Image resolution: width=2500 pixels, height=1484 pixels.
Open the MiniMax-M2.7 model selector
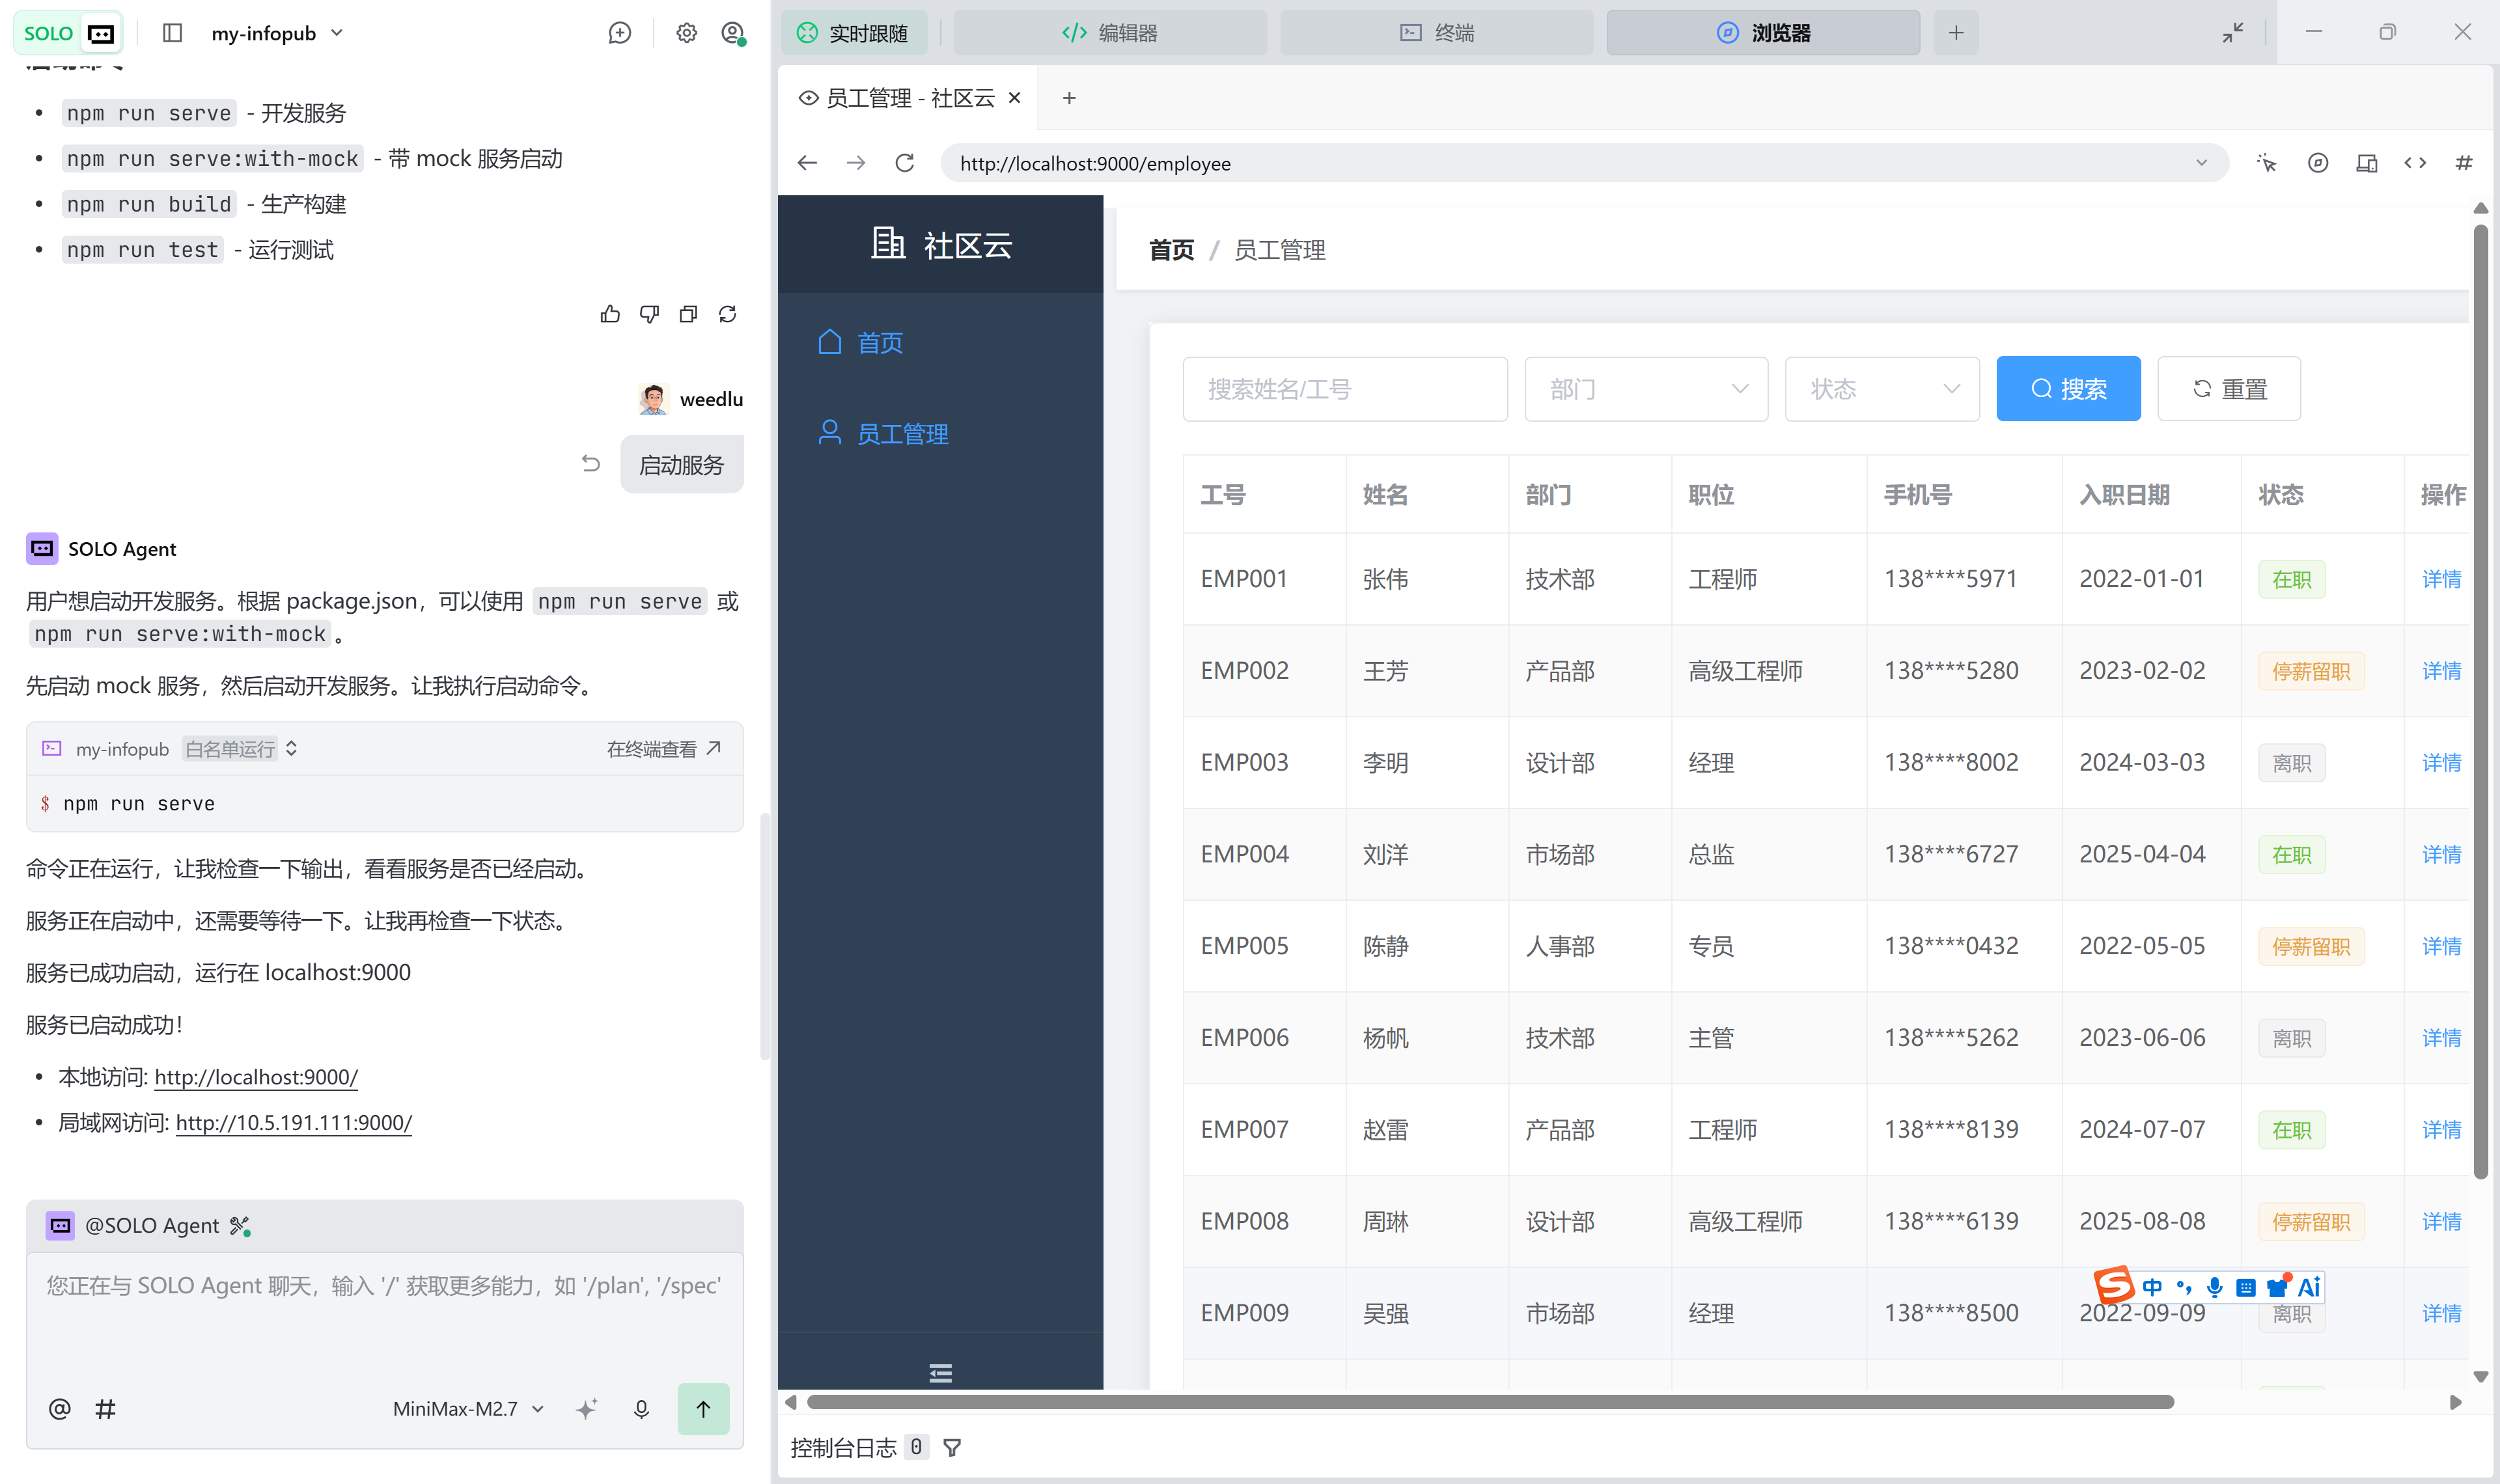(468, 1409)
